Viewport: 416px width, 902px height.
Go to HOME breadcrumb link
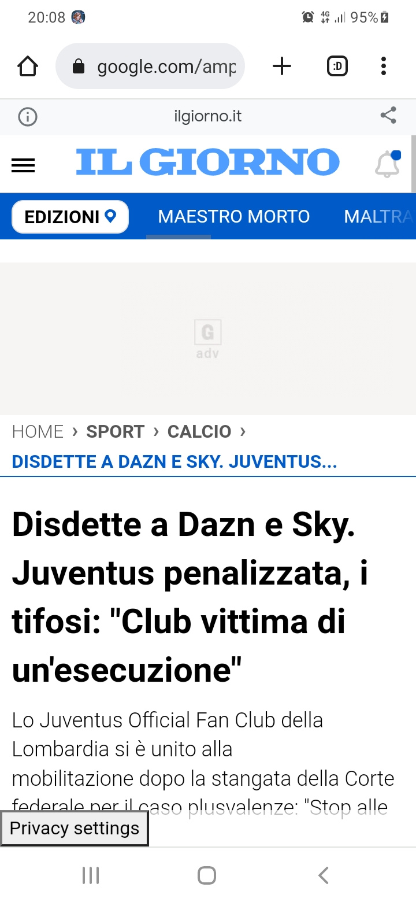(38, 431)
